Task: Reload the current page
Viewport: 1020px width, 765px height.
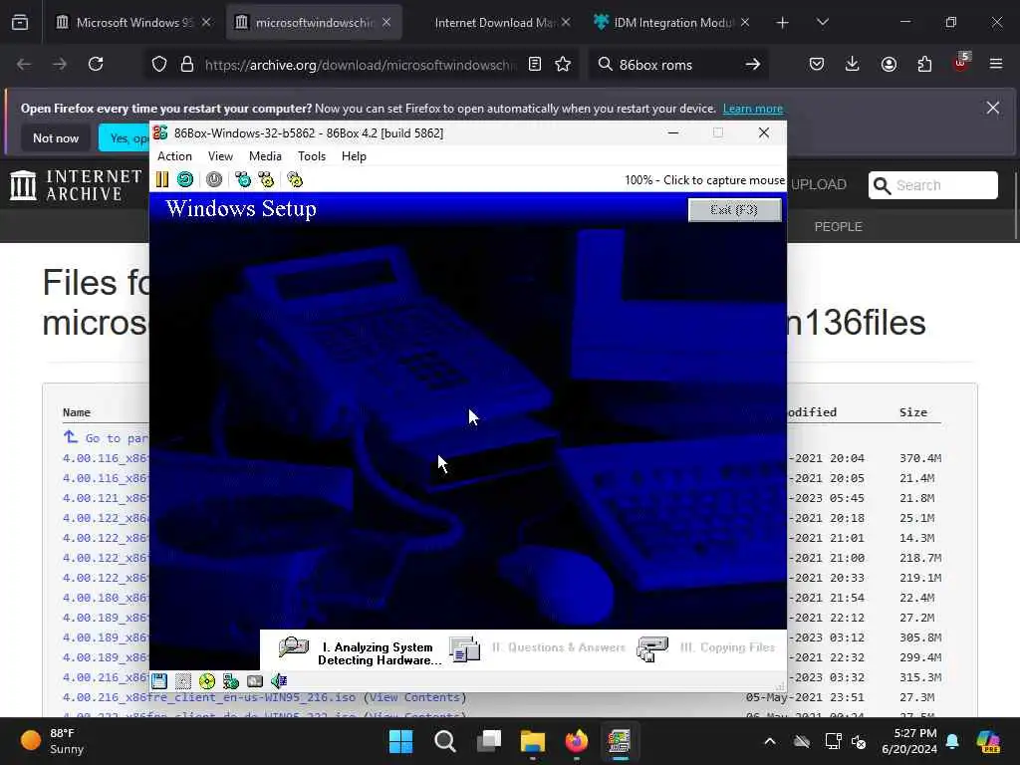Action: coord(96,64)
